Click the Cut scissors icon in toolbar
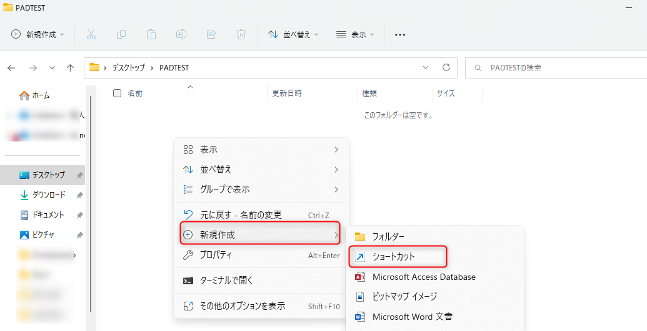This screenshot has width=647, height=331. (91, 34)
